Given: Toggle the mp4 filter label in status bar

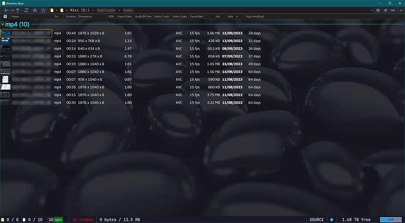Looking at the screenshot, I should pyautogui.click(x=59, y=219).
